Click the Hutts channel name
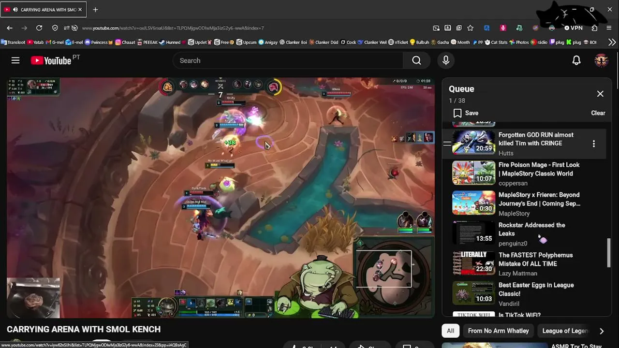 point(506,153)
